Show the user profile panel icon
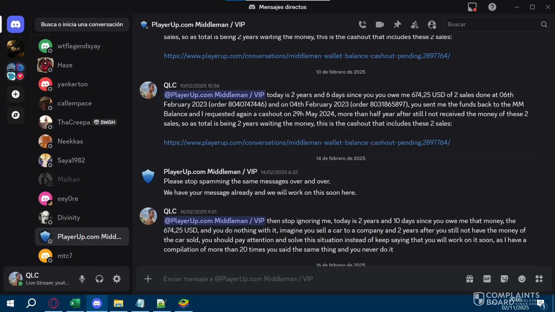 432,25
